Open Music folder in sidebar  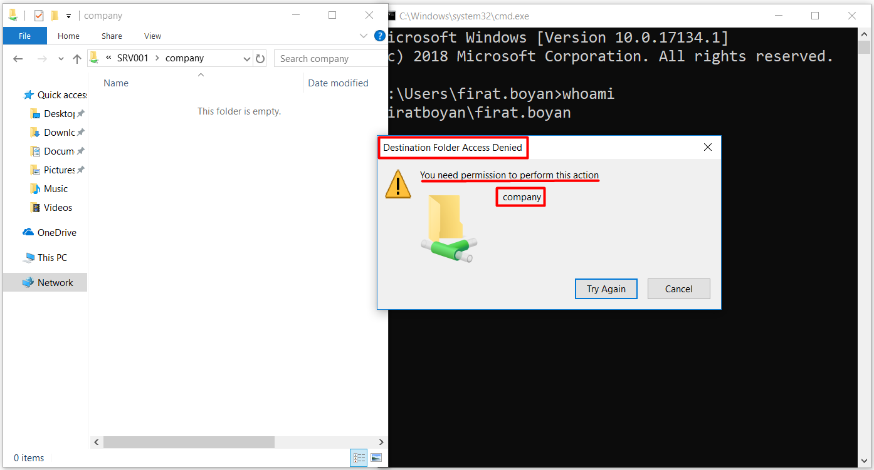click(x=49, y=188)
